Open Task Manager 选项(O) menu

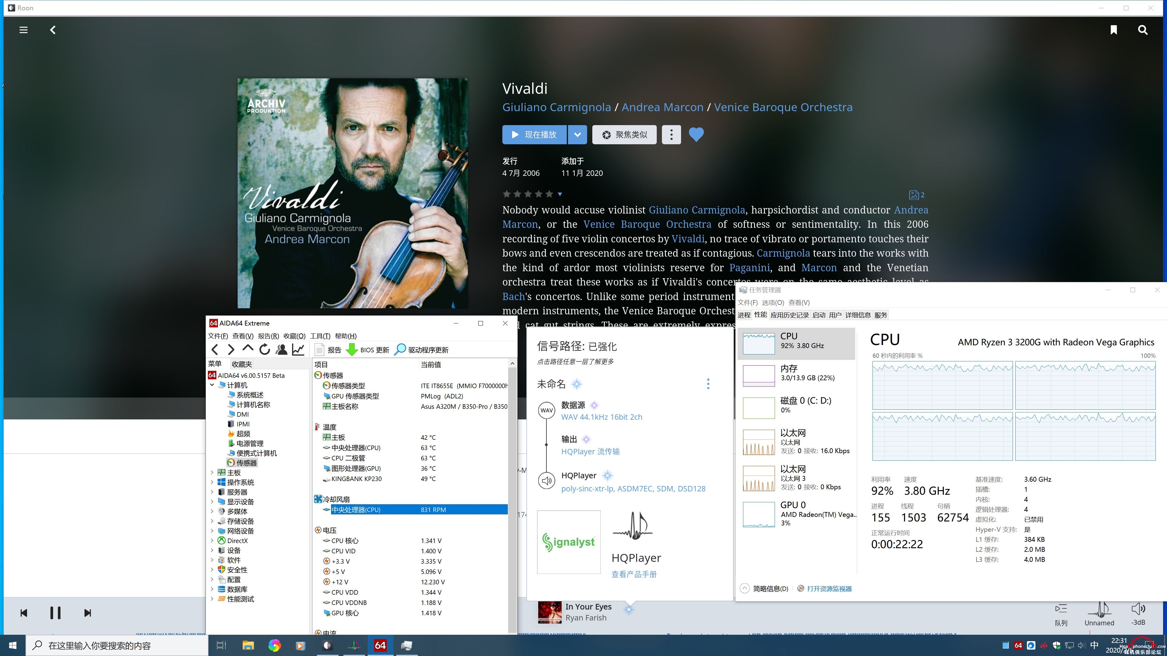tap(773, 302)
